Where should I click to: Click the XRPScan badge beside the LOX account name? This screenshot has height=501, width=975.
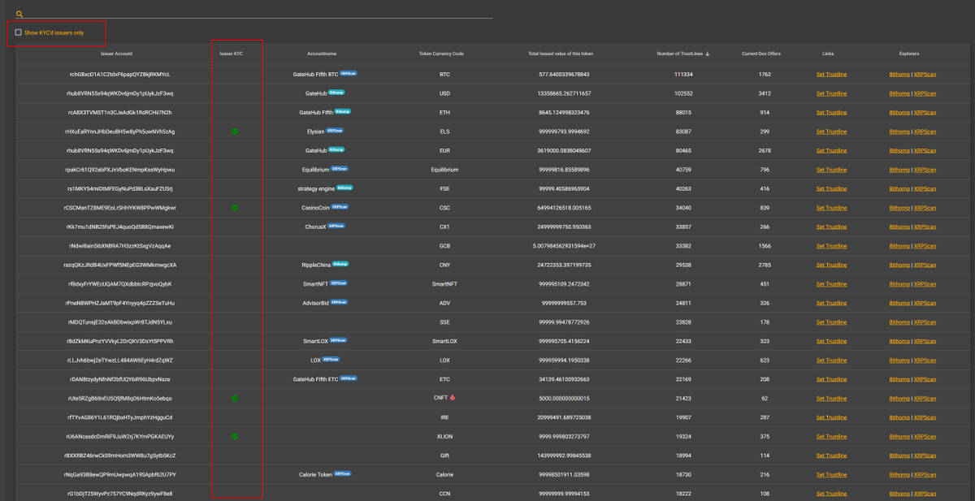pyautogui.click(x=331, y=360)
